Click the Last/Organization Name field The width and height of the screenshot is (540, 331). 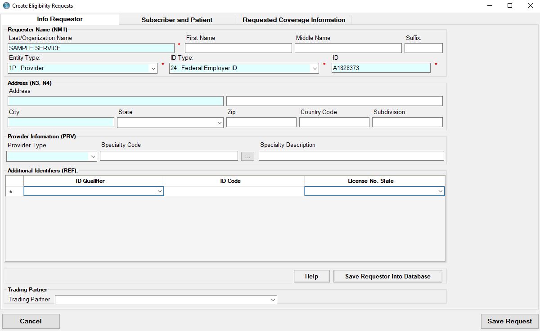[x=91, y=48]
